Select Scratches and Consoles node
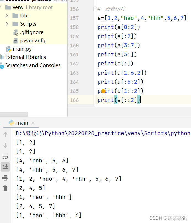Screen dimensions: 191x223 [33, 65]
